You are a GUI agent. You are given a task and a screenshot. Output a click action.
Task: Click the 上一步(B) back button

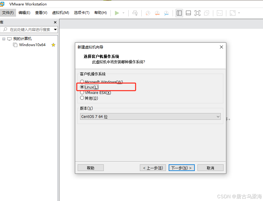(x=153, y=168)
